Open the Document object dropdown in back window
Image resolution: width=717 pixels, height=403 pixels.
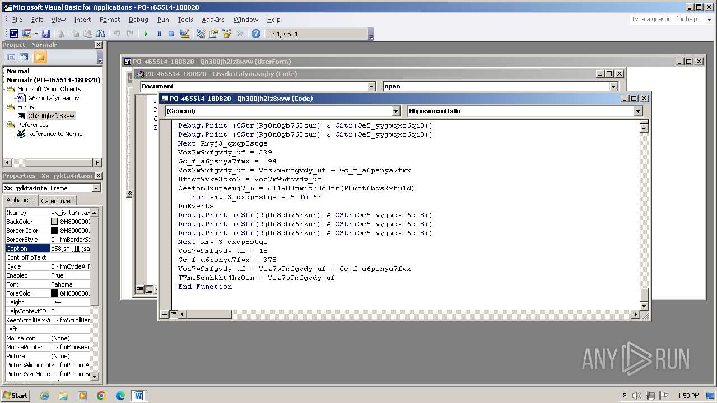coord(371,86)
